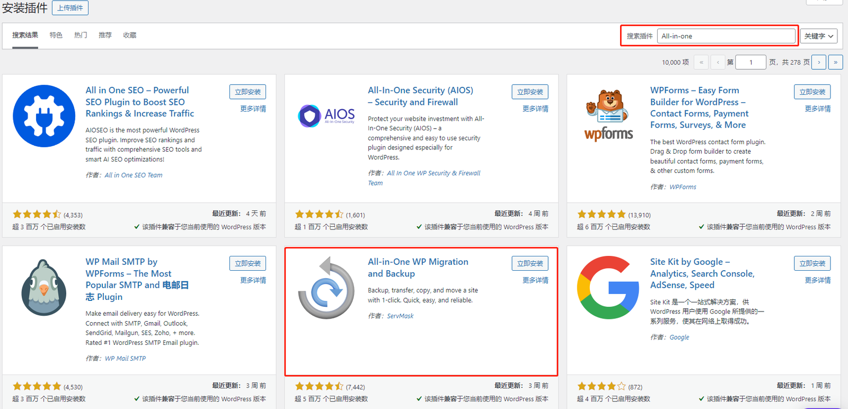
Task: Open 更多详情 for All-In-One Security
Action: coord(535,109)
